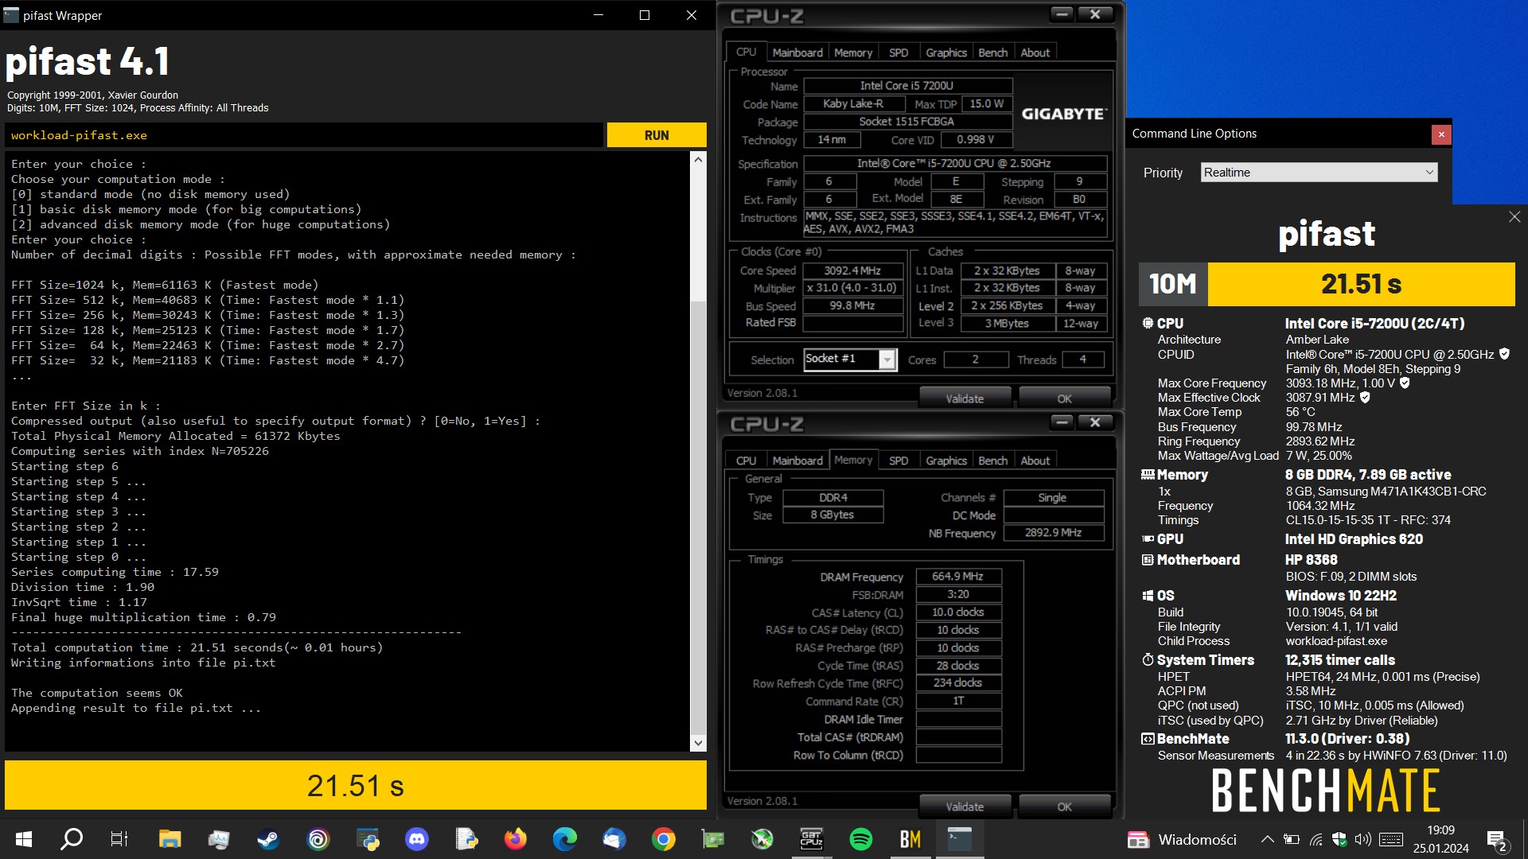The height and width of the screenshot is (859, 1528).
Task: Open Discord from the taskbar
Action: coord(417,839)
